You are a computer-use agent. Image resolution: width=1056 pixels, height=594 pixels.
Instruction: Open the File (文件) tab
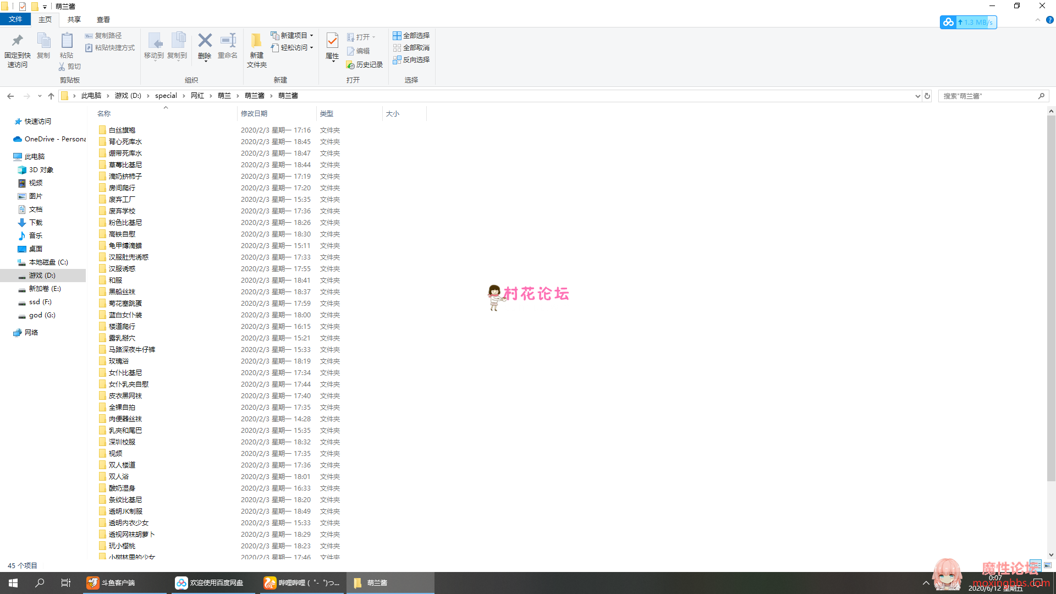click(15, 19)
